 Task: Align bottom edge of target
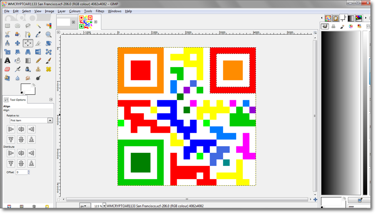(x=31, y=140)
